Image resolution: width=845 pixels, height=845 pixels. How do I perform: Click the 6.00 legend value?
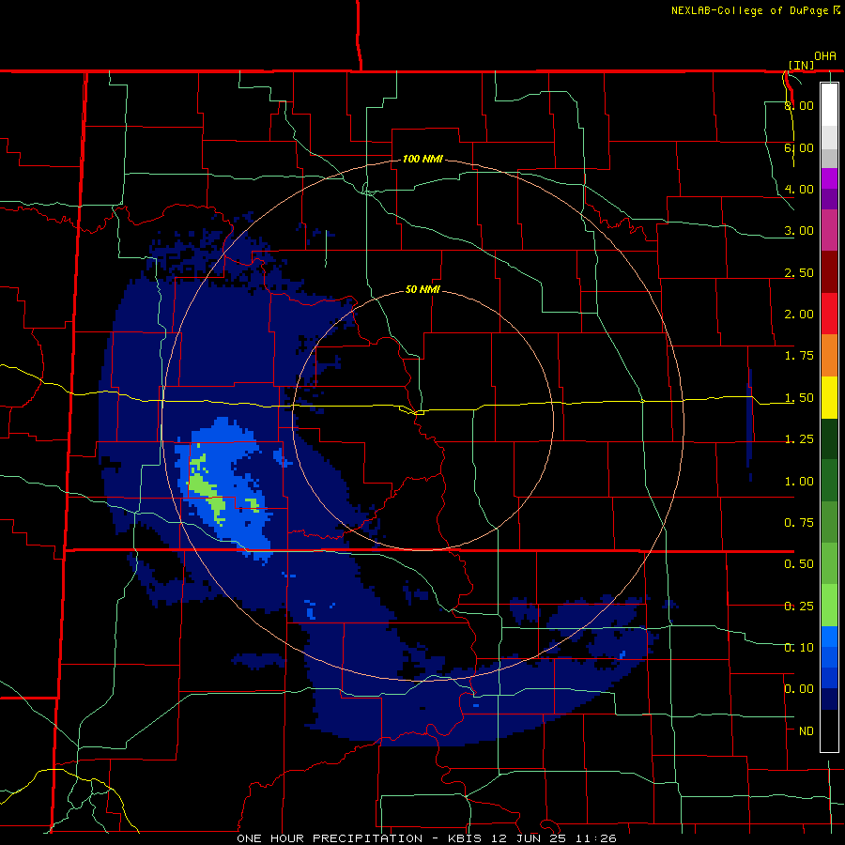click(799, 147)
